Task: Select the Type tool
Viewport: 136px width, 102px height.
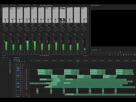Action: [x=10, y=73]
